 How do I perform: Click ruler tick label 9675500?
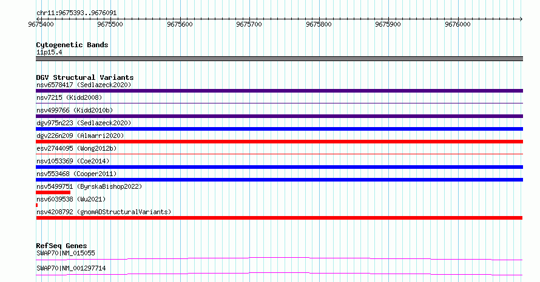click(x=110, y=24)
